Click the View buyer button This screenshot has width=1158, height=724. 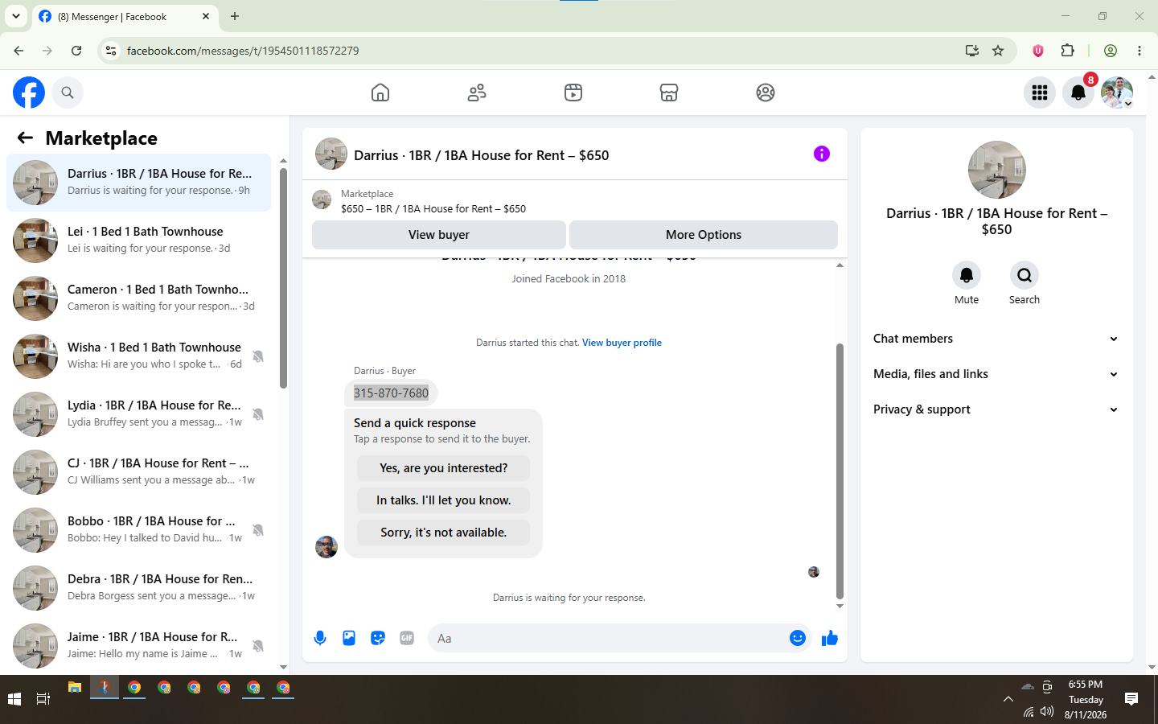pyautogui.click(x=439, y=235)
